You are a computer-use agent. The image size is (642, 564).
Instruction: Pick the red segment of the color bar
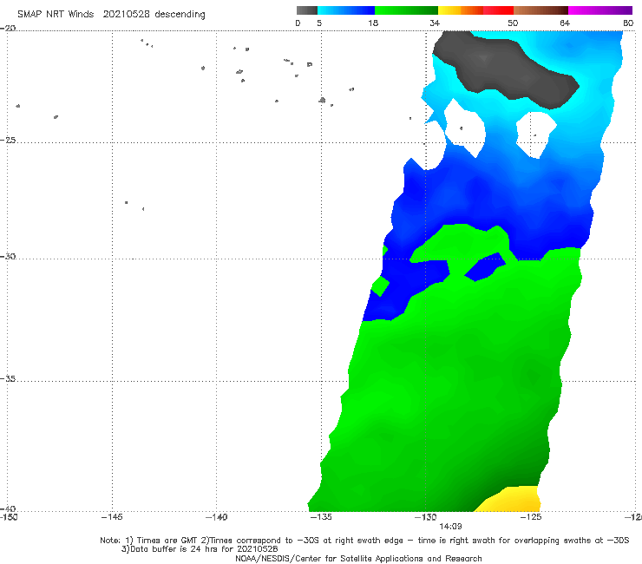pos(498,10)
